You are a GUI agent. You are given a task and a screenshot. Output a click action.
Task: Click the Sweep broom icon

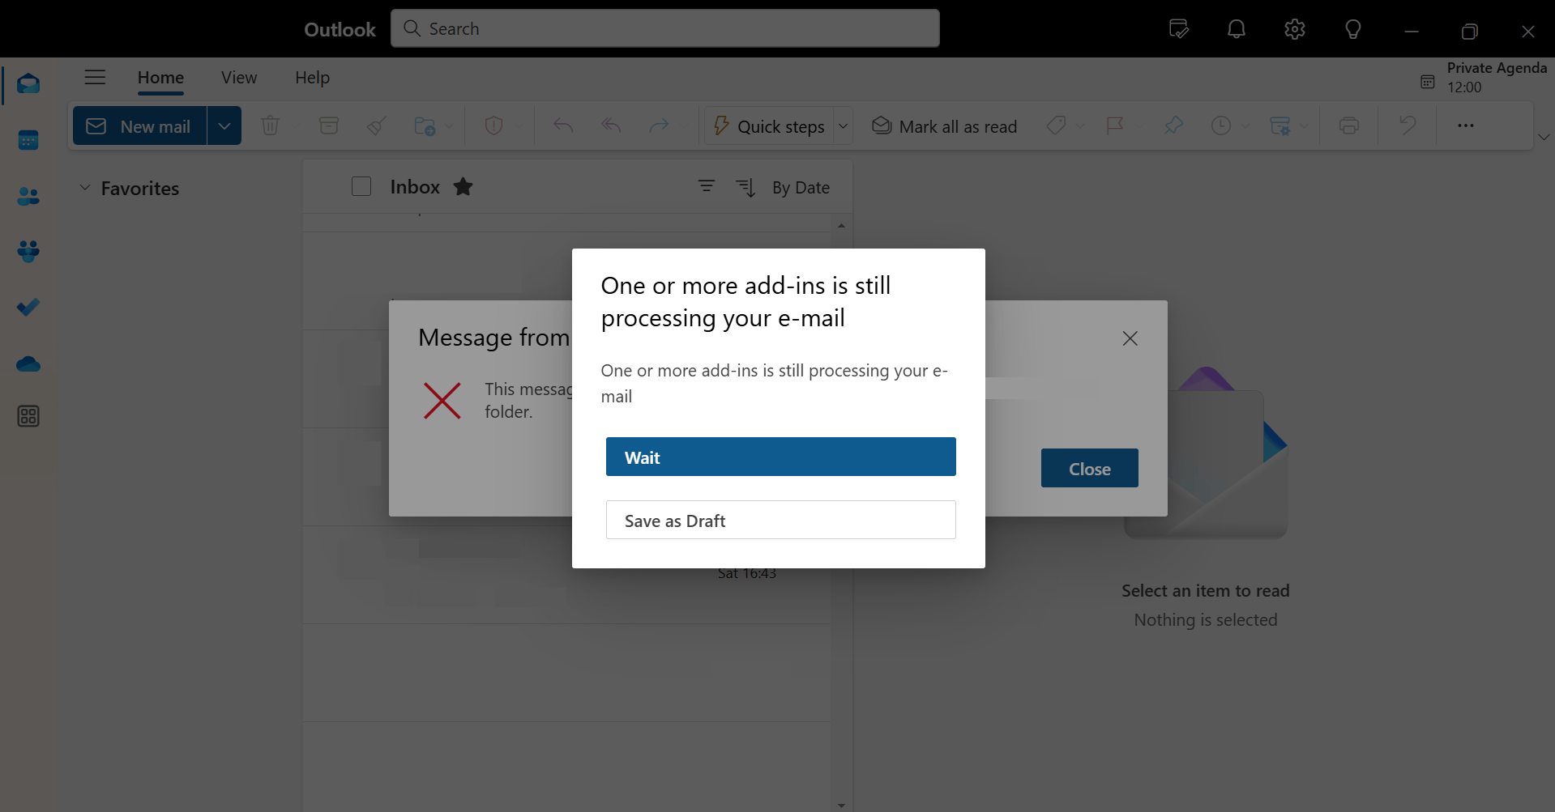(376, 125)
